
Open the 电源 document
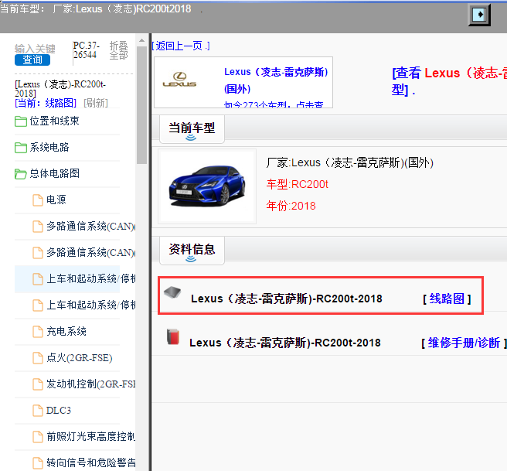[56, 200]
